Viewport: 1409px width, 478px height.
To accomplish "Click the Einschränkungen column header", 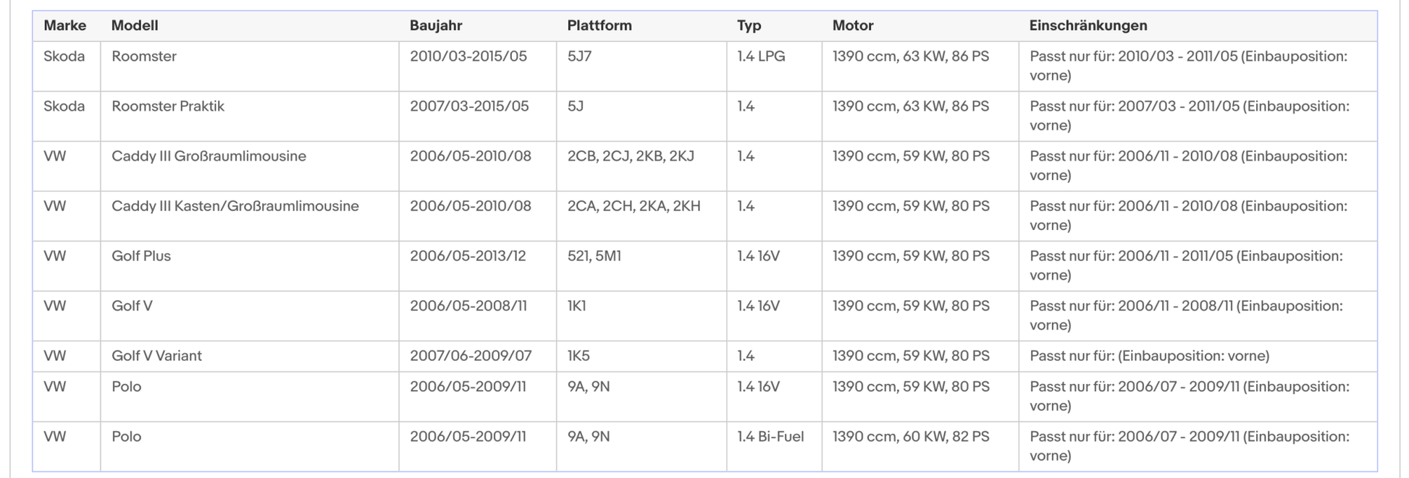I will 1088,26.
